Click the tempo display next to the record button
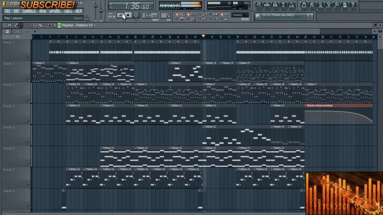The image size is (383, 215). click(x=150, y=16)
